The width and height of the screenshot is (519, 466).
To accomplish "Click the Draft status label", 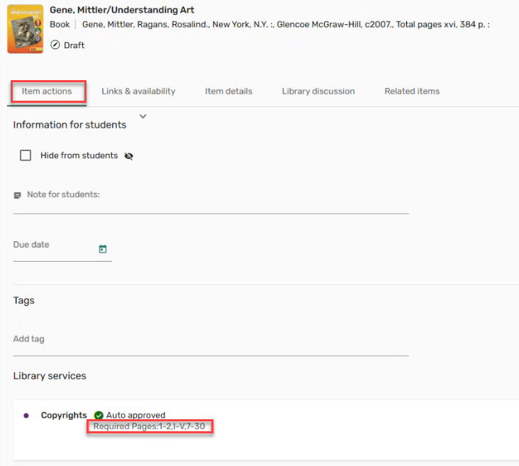I will 74,45.
